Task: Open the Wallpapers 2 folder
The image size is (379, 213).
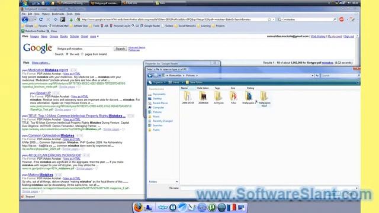Action: pyautogui.click(x=249, y=98)
